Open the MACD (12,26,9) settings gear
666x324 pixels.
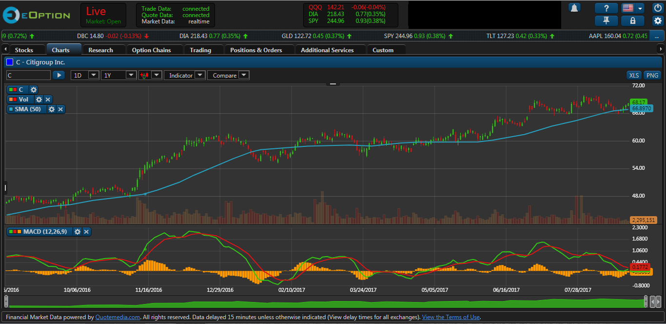point(77,231)
